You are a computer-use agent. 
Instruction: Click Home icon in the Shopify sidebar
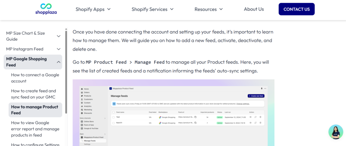[x=82, y=89]
